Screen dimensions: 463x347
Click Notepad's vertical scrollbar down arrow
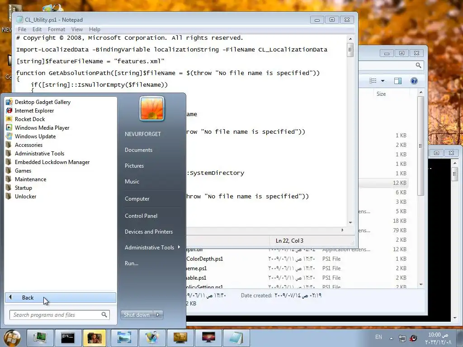[350, 222]
